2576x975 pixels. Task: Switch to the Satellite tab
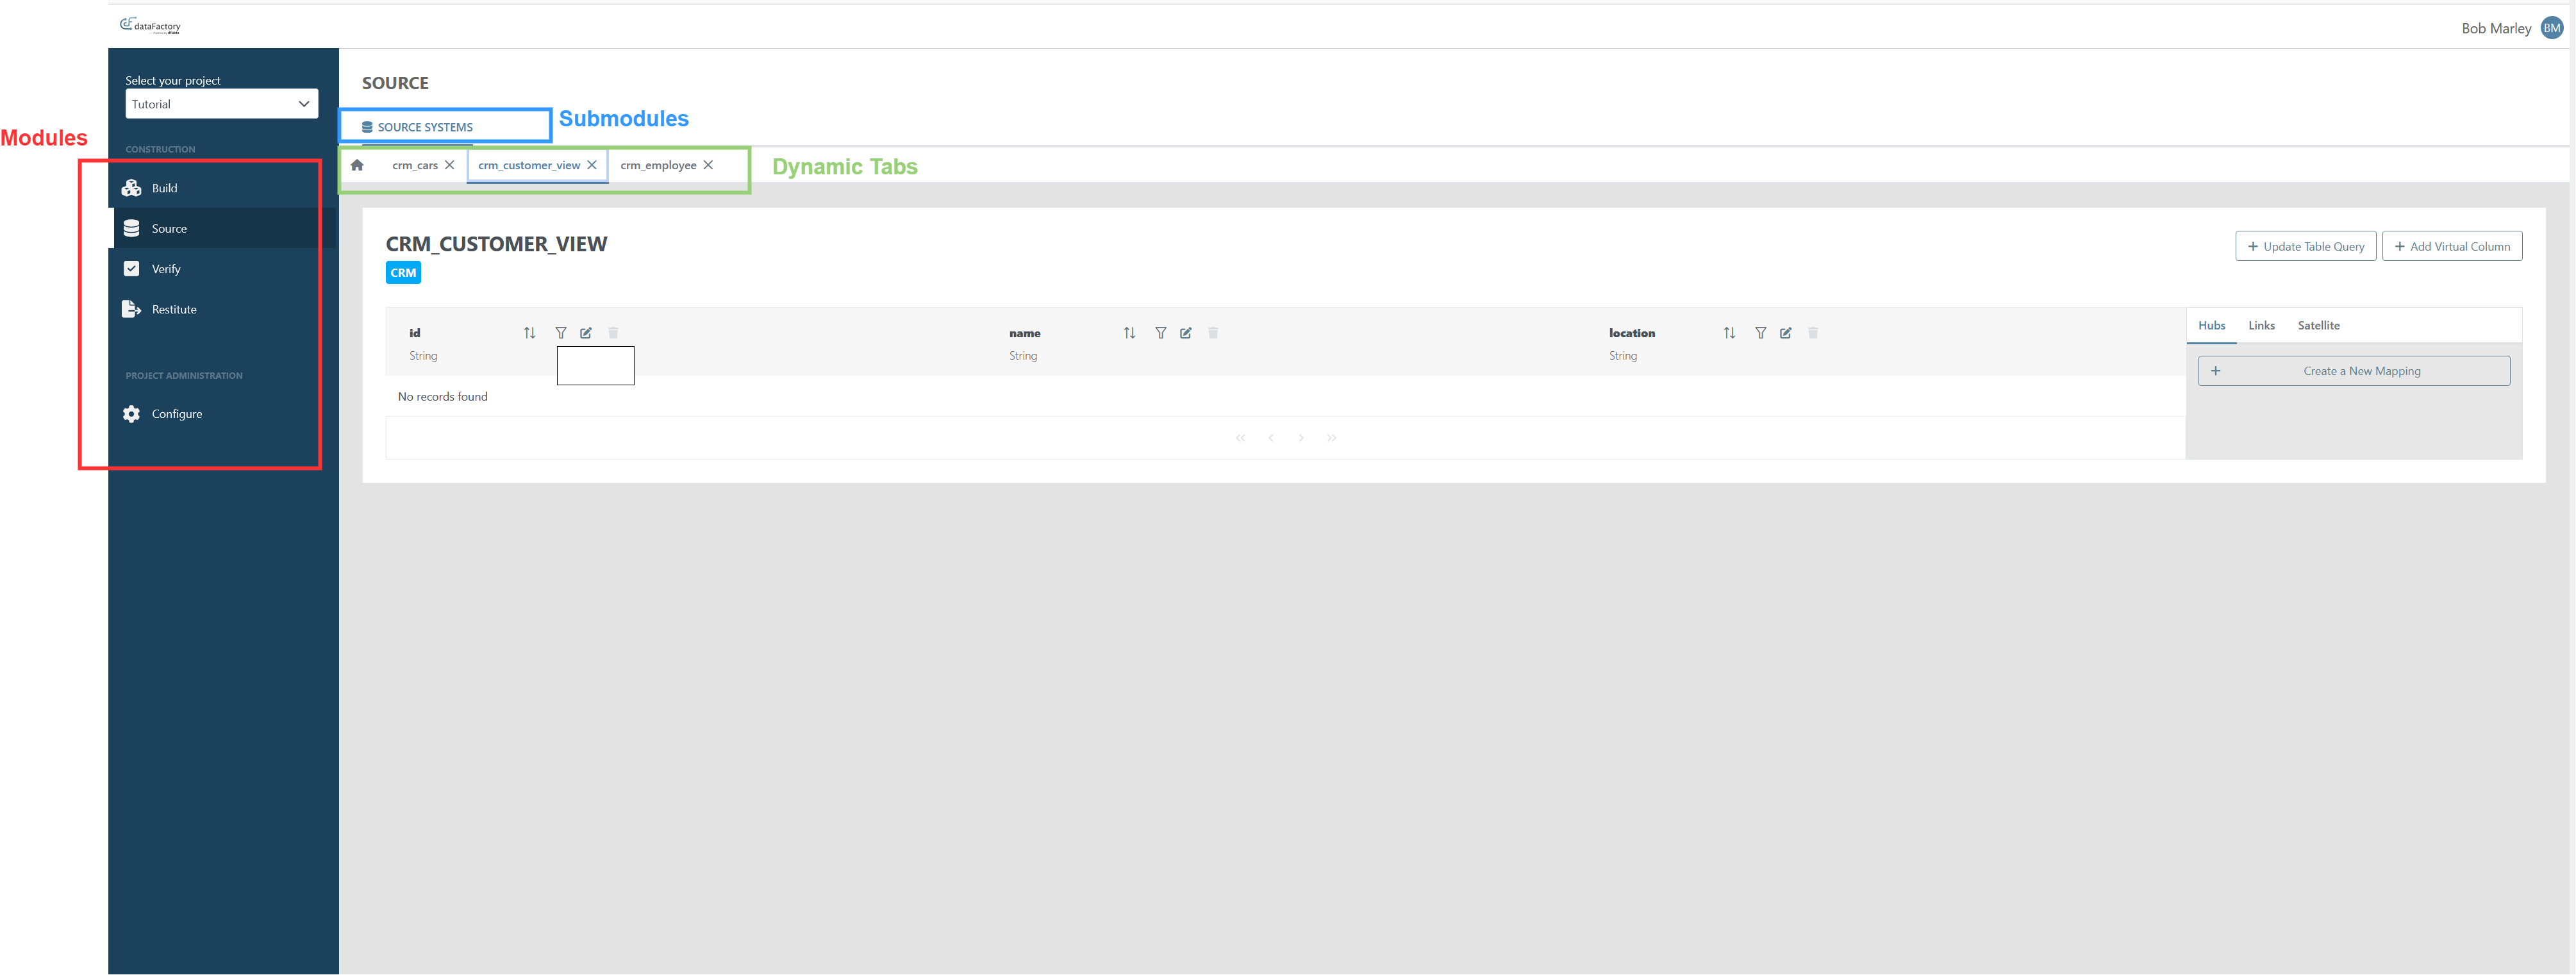2318,326
